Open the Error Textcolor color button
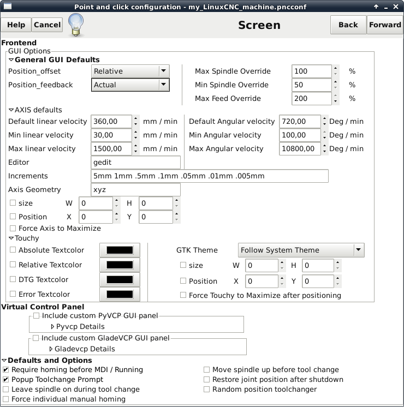 click(x=120, y=295)
